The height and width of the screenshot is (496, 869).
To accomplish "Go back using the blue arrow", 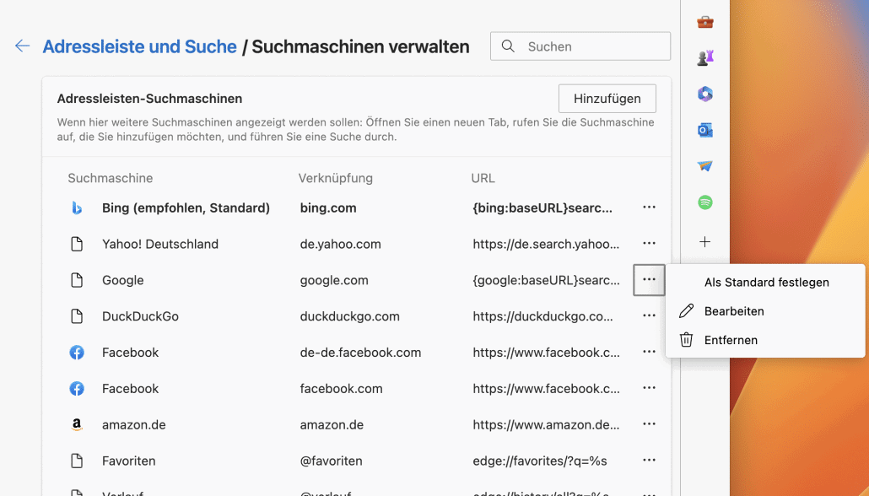I will (x=23, y=46).
